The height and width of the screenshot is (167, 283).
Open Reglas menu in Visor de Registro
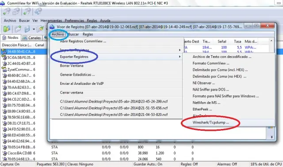(88, 34)
